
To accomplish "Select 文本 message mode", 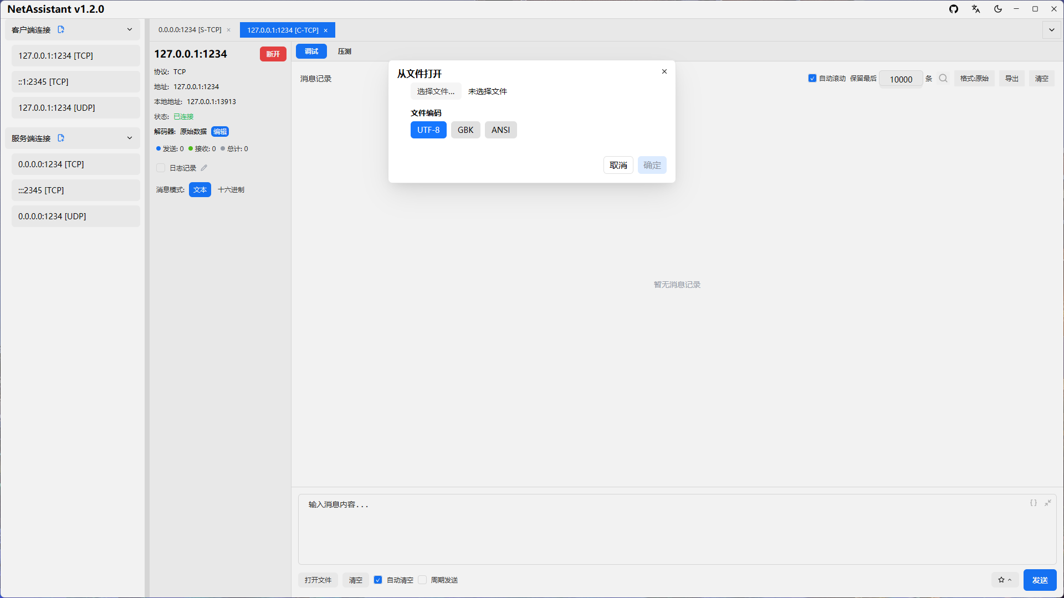I will pyautogui.click(x=200, y=190).
